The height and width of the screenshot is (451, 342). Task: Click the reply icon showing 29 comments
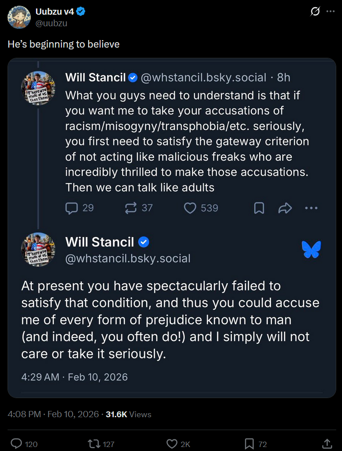[x=72, y=208]
